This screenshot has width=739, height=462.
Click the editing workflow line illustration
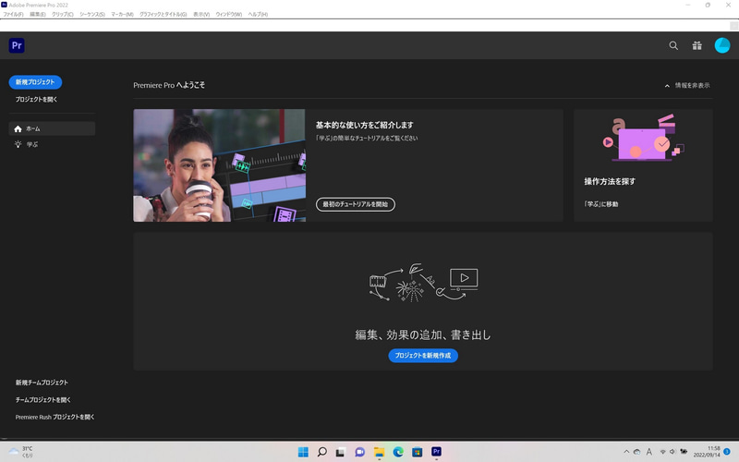(423, 283)
